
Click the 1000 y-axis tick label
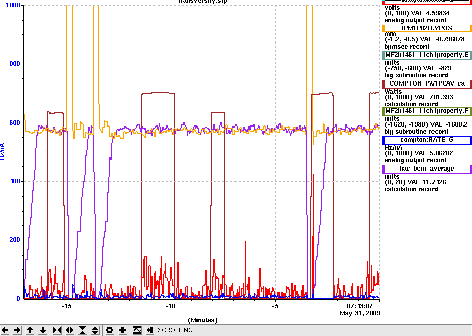pyautogui.click(x=13, y=5)
